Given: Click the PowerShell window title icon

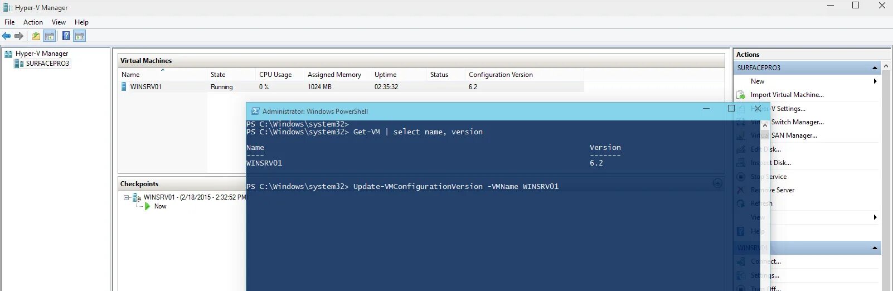Looking at the screenshot, I should pos(255,111).
